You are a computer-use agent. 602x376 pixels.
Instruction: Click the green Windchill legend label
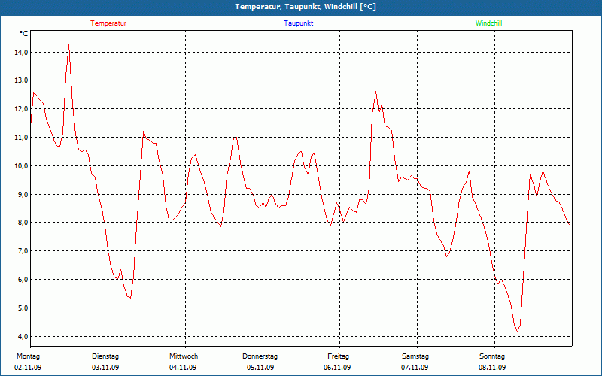(488, 23)
